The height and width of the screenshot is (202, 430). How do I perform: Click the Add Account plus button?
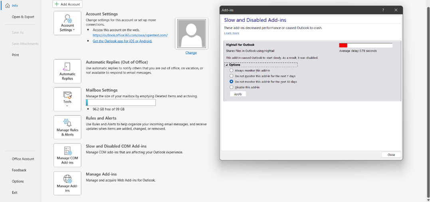point(67,4)
